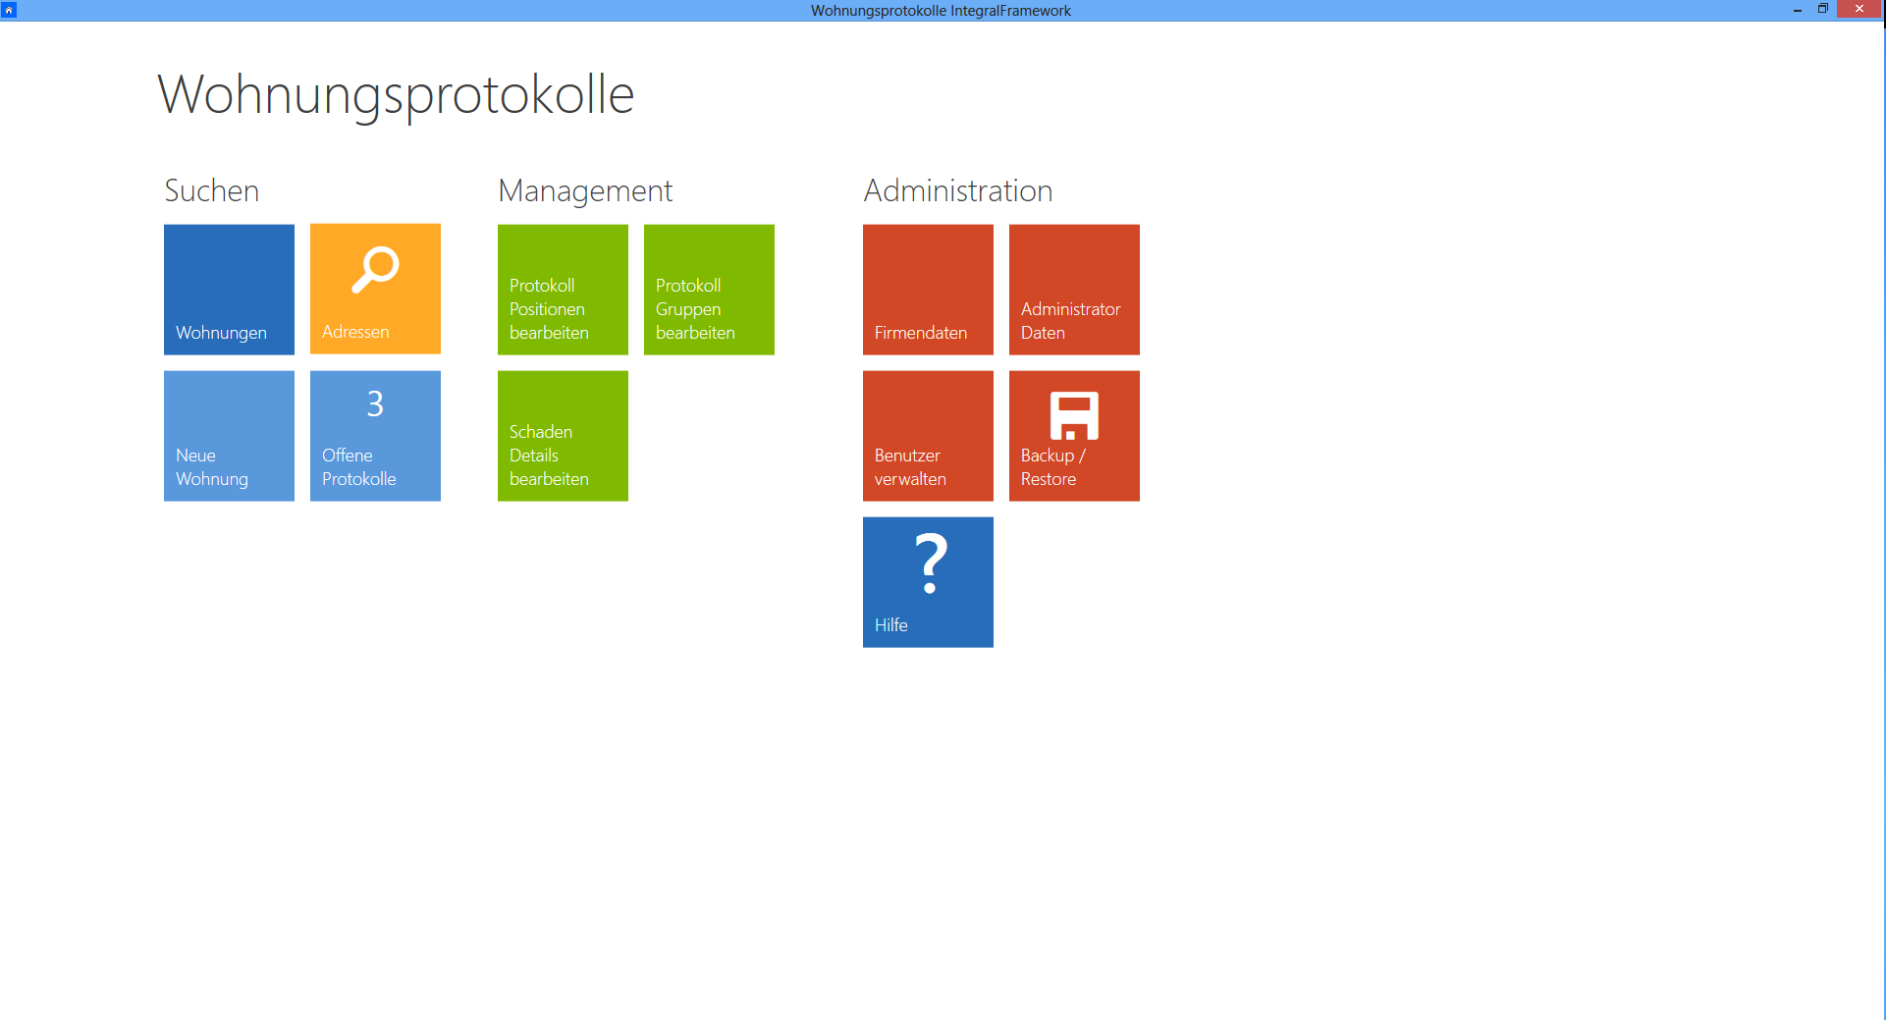
Task: Open the Benutzer verwalten tile
Action: (928, 436)
